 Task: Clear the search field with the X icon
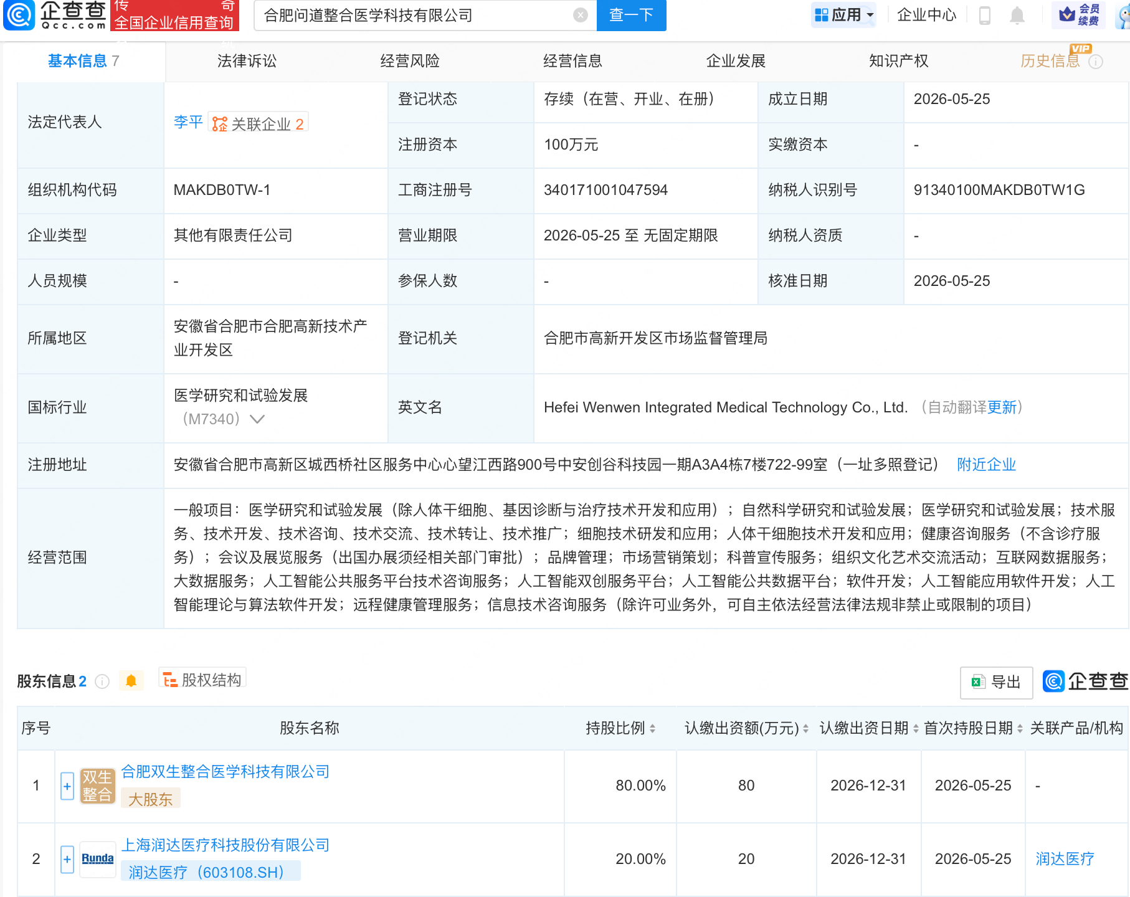pyautogui.click(x=581, y=15)
